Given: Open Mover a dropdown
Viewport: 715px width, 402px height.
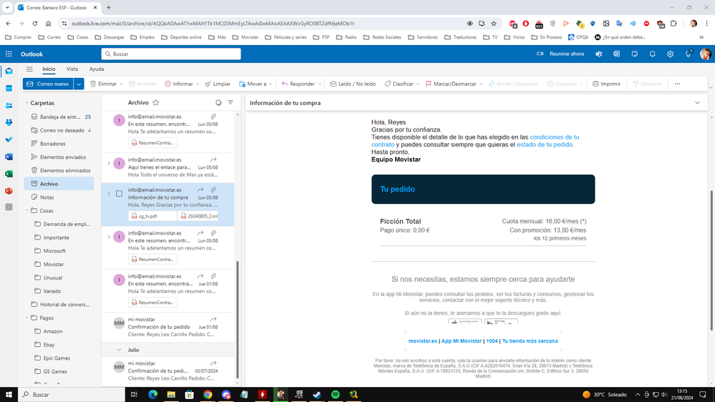Looking at the screenshot, I should pos(271,84).
